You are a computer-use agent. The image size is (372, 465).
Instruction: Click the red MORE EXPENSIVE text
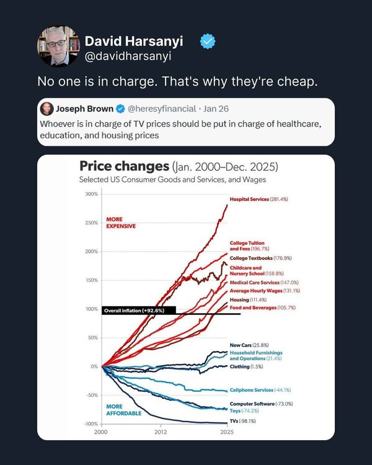120,223
